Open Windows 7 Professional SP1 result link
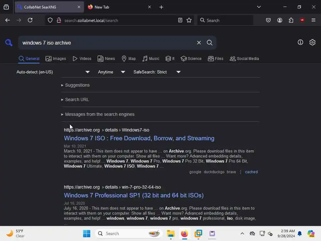The width and height of the screenshot is (321, 241). (134, 195)
